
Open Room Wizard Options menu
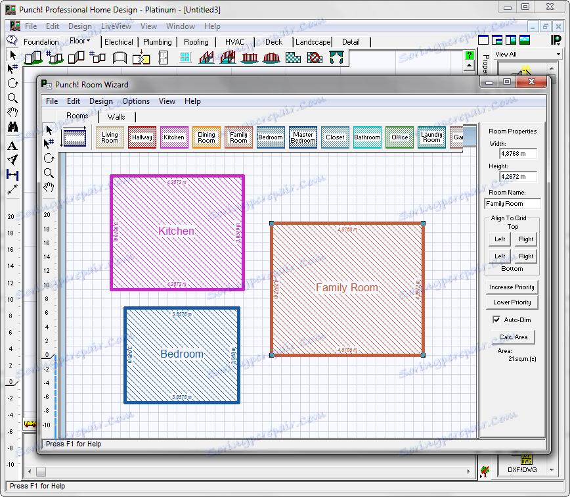point(136,101)
